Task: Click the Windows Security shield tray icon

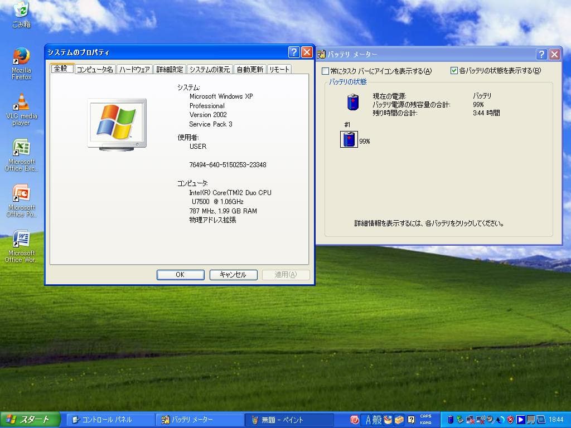Action: coord(511,420)
